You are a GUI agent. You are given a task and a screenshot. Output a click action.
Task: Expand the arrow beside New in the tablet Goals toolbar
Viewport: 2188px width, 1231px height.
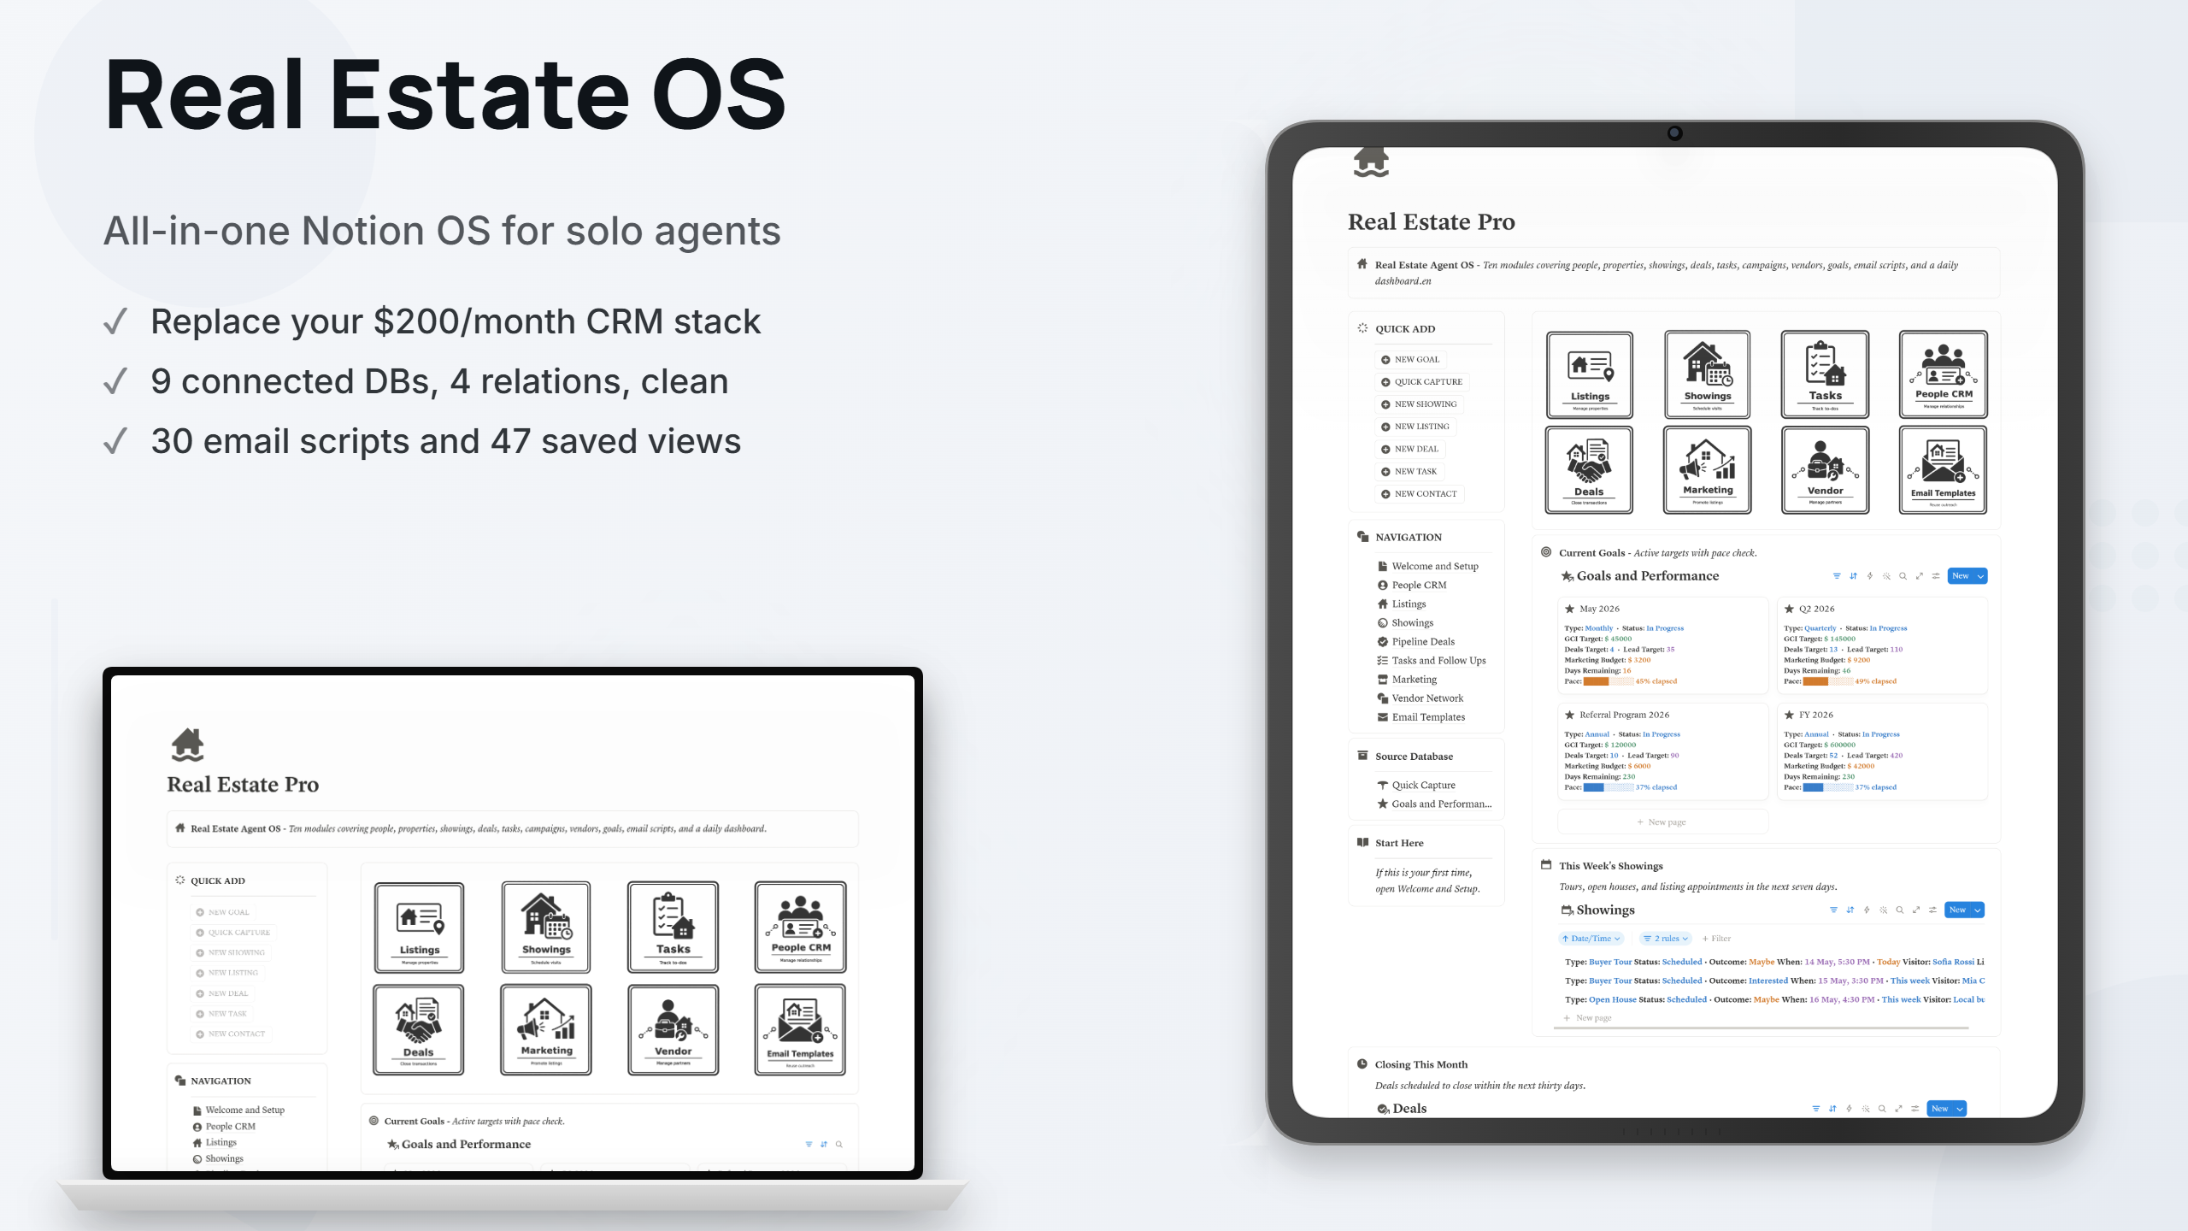point(1980,576)
